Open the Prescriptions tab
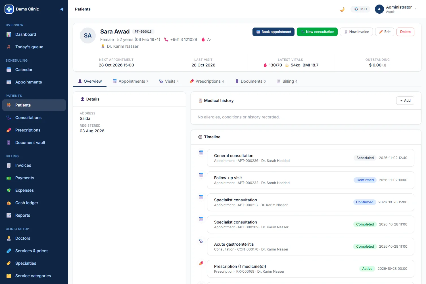Screen dimensions: 426x284 tap(207, 81)
